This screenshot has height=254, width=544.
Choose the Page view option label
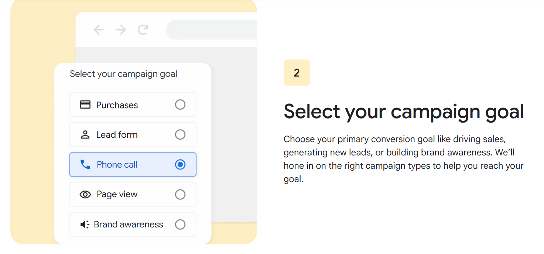(x=117, y=195)
